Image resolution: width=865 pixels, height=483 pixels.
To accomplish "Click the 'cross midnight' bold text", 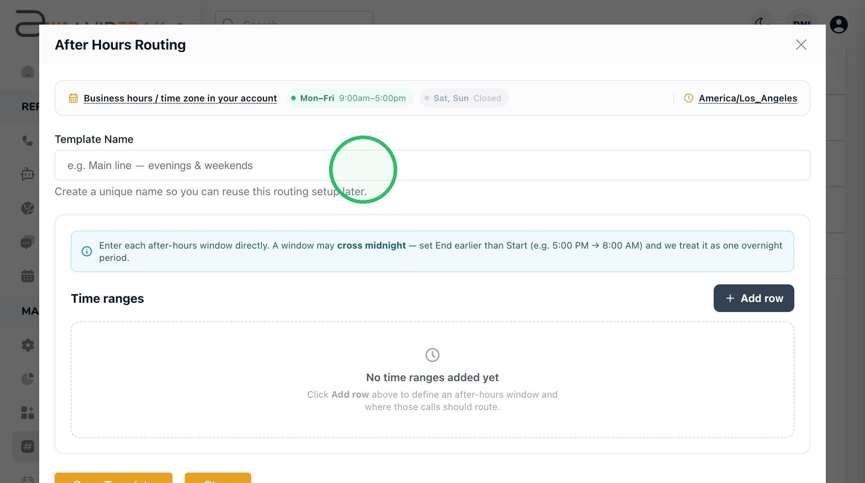I will pyautogui.click(x=371, y=246).
